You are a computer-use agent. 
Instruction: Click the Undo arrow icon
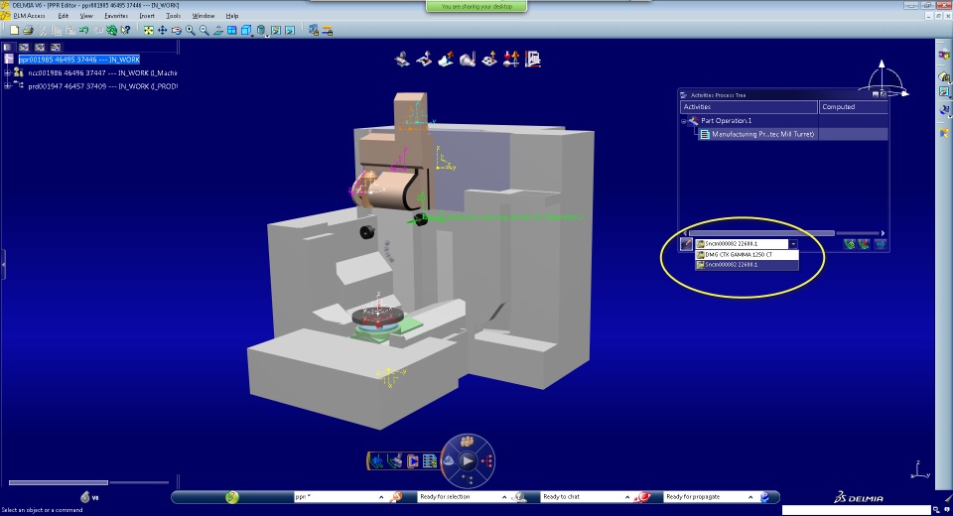click(83, 30)
